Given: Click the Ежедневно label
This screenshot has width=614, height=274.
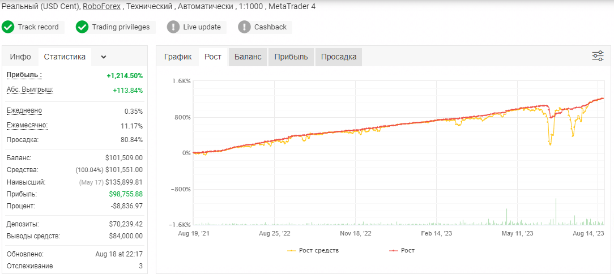Looking at the screenshot, I should pos(24,110).
